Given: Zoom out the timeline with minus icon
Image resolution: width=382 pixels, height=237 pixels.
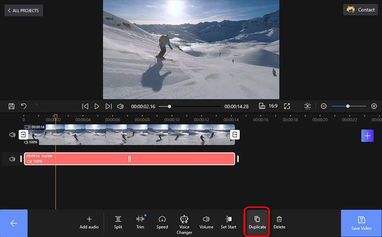Looking at the screenshot, I should (x=324, y=106).
